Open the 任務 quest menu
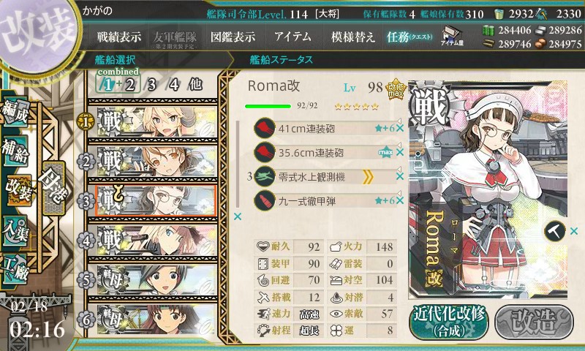 click(x=409, y=37)
